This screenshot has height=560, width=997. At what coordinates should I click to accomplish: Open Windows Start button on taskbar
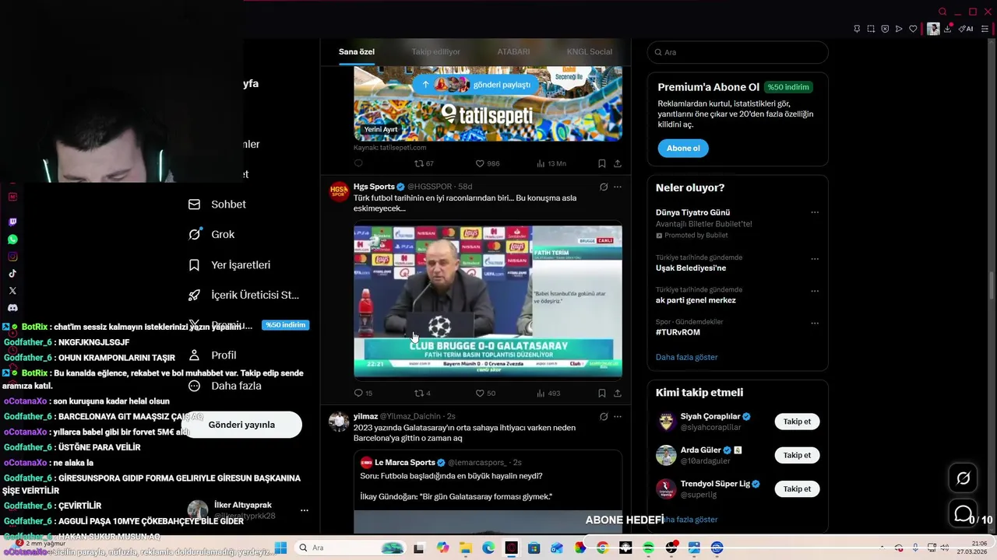click(x=280, y=548)
